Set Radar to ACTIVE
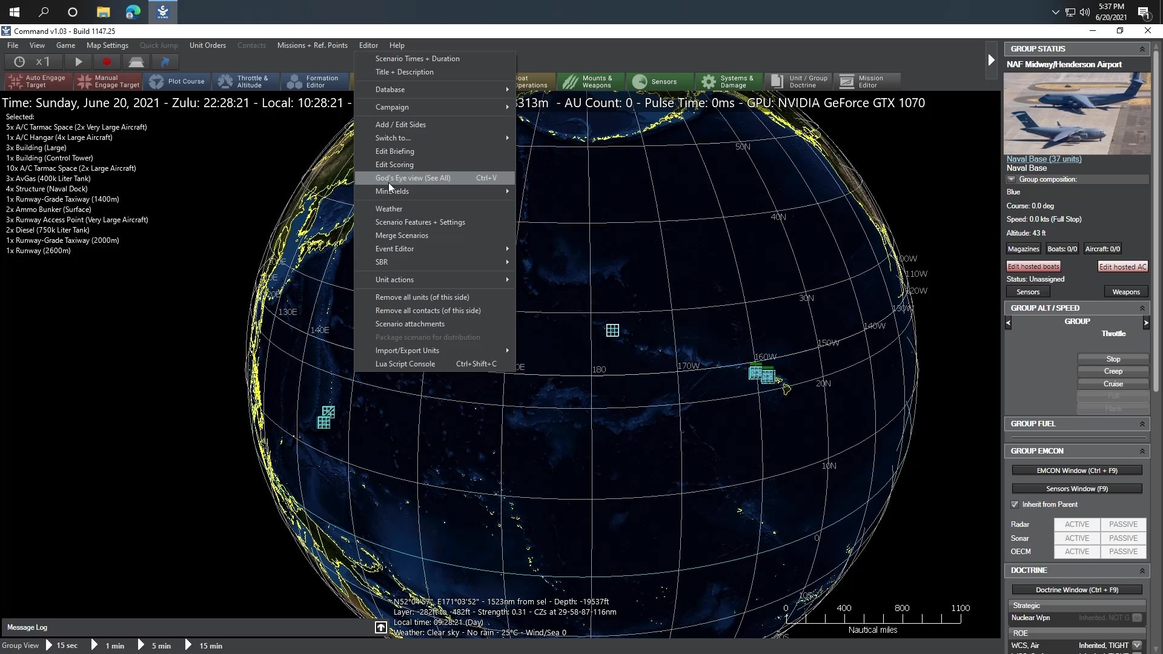The height and width of the screenshot is (654, 1163). pyautogui.click(x=1077, y=524)
